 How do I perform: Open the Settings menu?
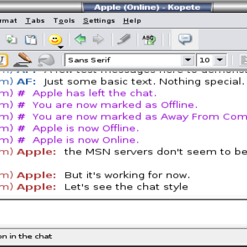tap(99, 21)
